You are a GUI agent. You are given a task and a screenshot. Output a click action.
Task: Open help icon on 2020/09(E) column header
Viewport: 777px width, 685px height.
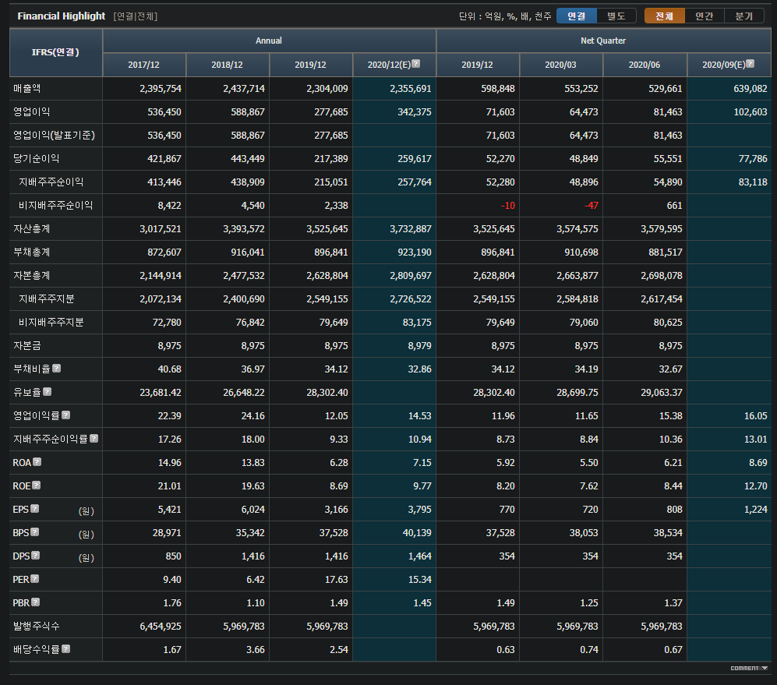(x=751, y=63)
